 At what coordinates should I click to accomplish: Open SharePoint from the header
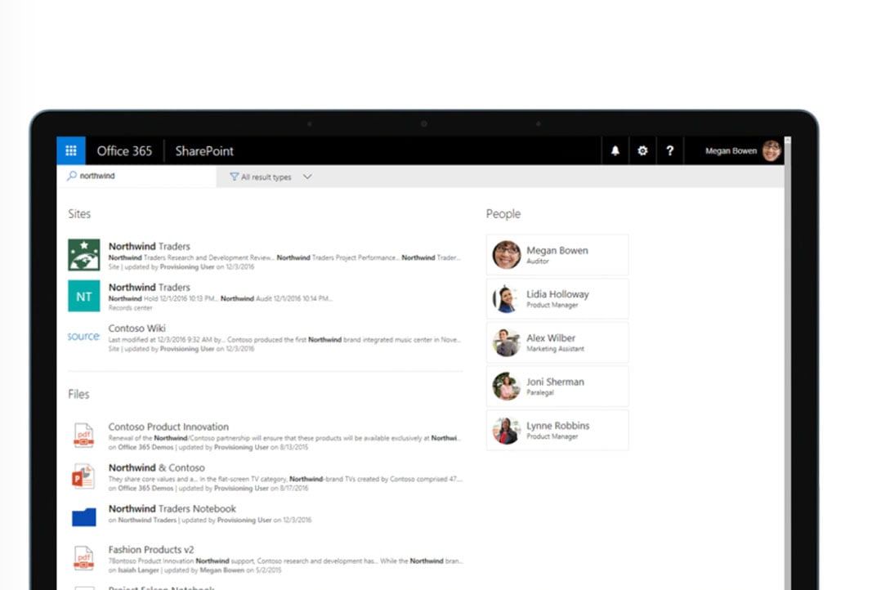(x=204, y=150)
